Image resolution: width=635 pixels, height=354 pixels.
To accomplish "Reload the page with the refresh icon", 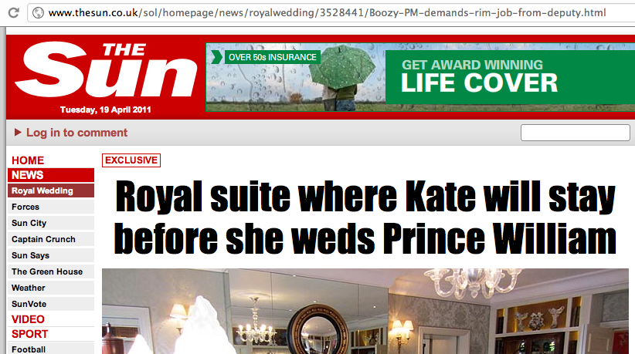I will point(14,13).
